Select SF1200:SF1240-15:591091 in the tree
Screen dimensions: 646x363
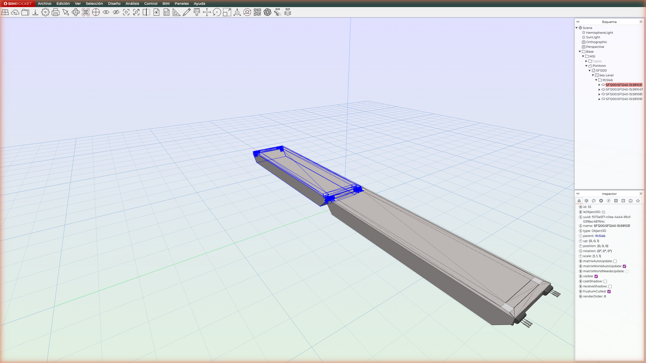coord(624,99)
